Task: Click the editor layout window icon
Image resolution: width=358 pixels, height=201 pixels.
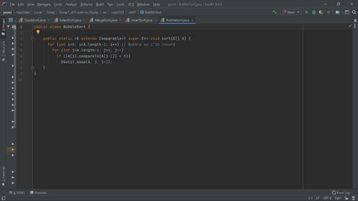Action: (347, 12)
